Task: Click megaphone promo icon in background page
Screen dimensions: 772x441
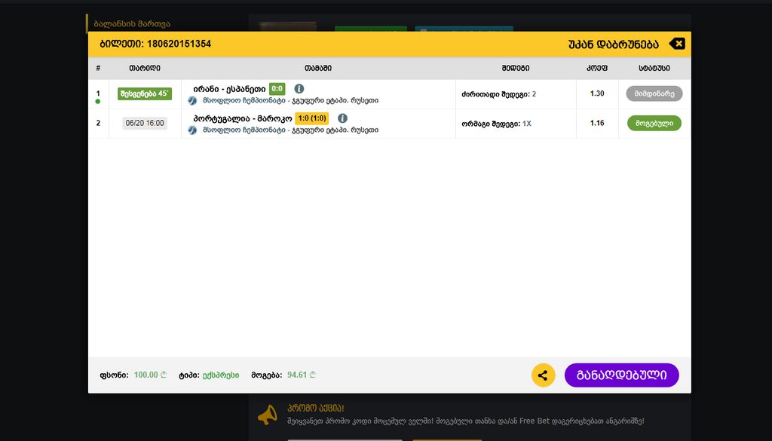Action: click(x=268, y=415)
